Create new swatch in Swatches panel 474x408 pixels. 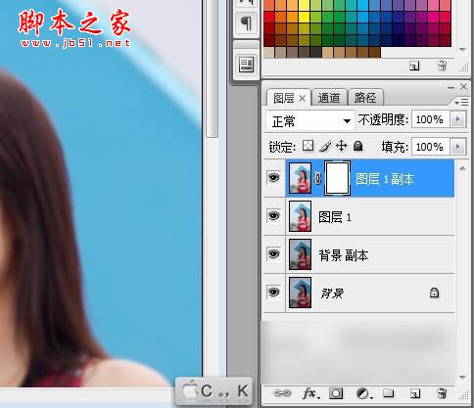(414, 66)
